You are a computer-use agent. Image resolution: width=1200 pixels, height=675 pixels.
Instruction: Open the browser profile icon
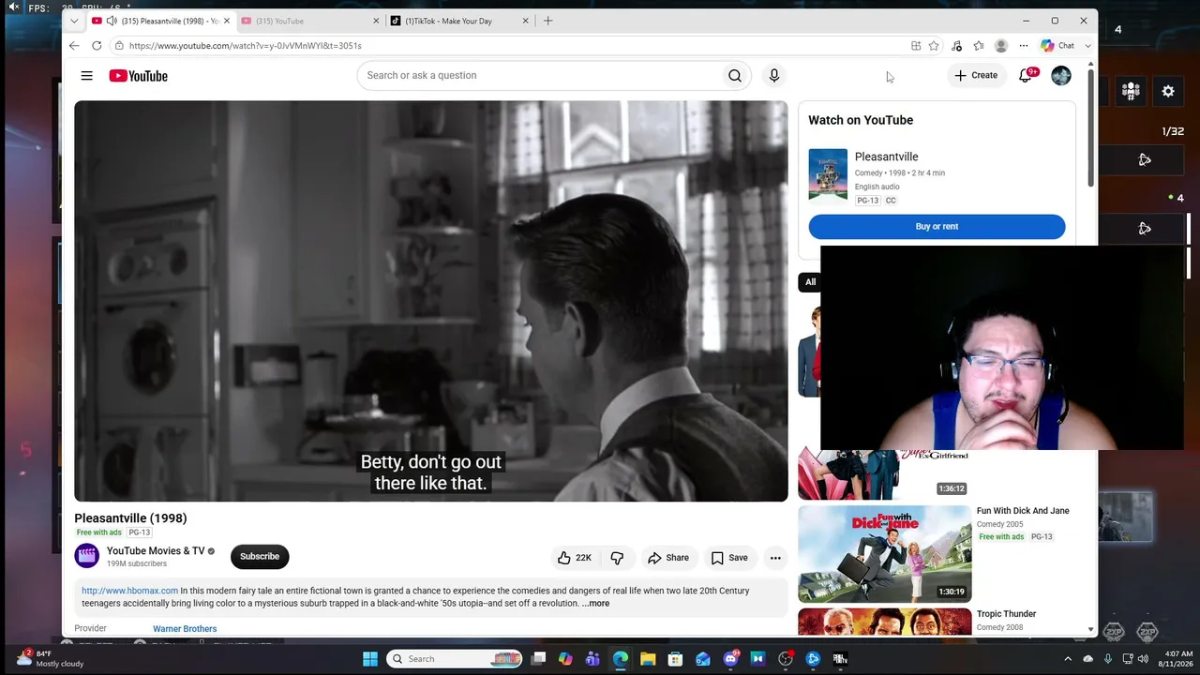(x=1001, y=45)
